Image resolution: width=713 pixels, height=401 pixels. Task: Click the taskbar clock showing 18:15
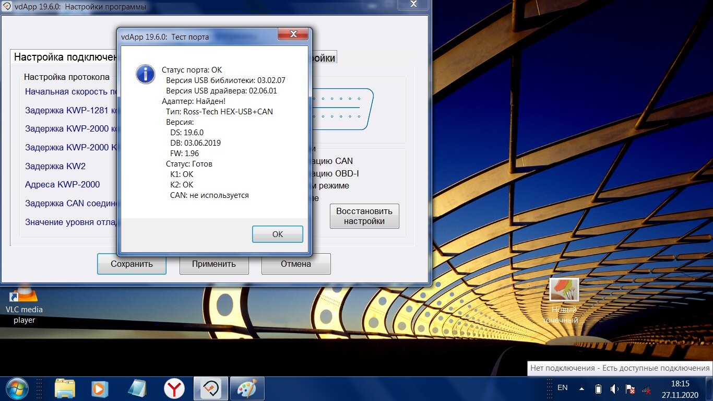(680, 388)
